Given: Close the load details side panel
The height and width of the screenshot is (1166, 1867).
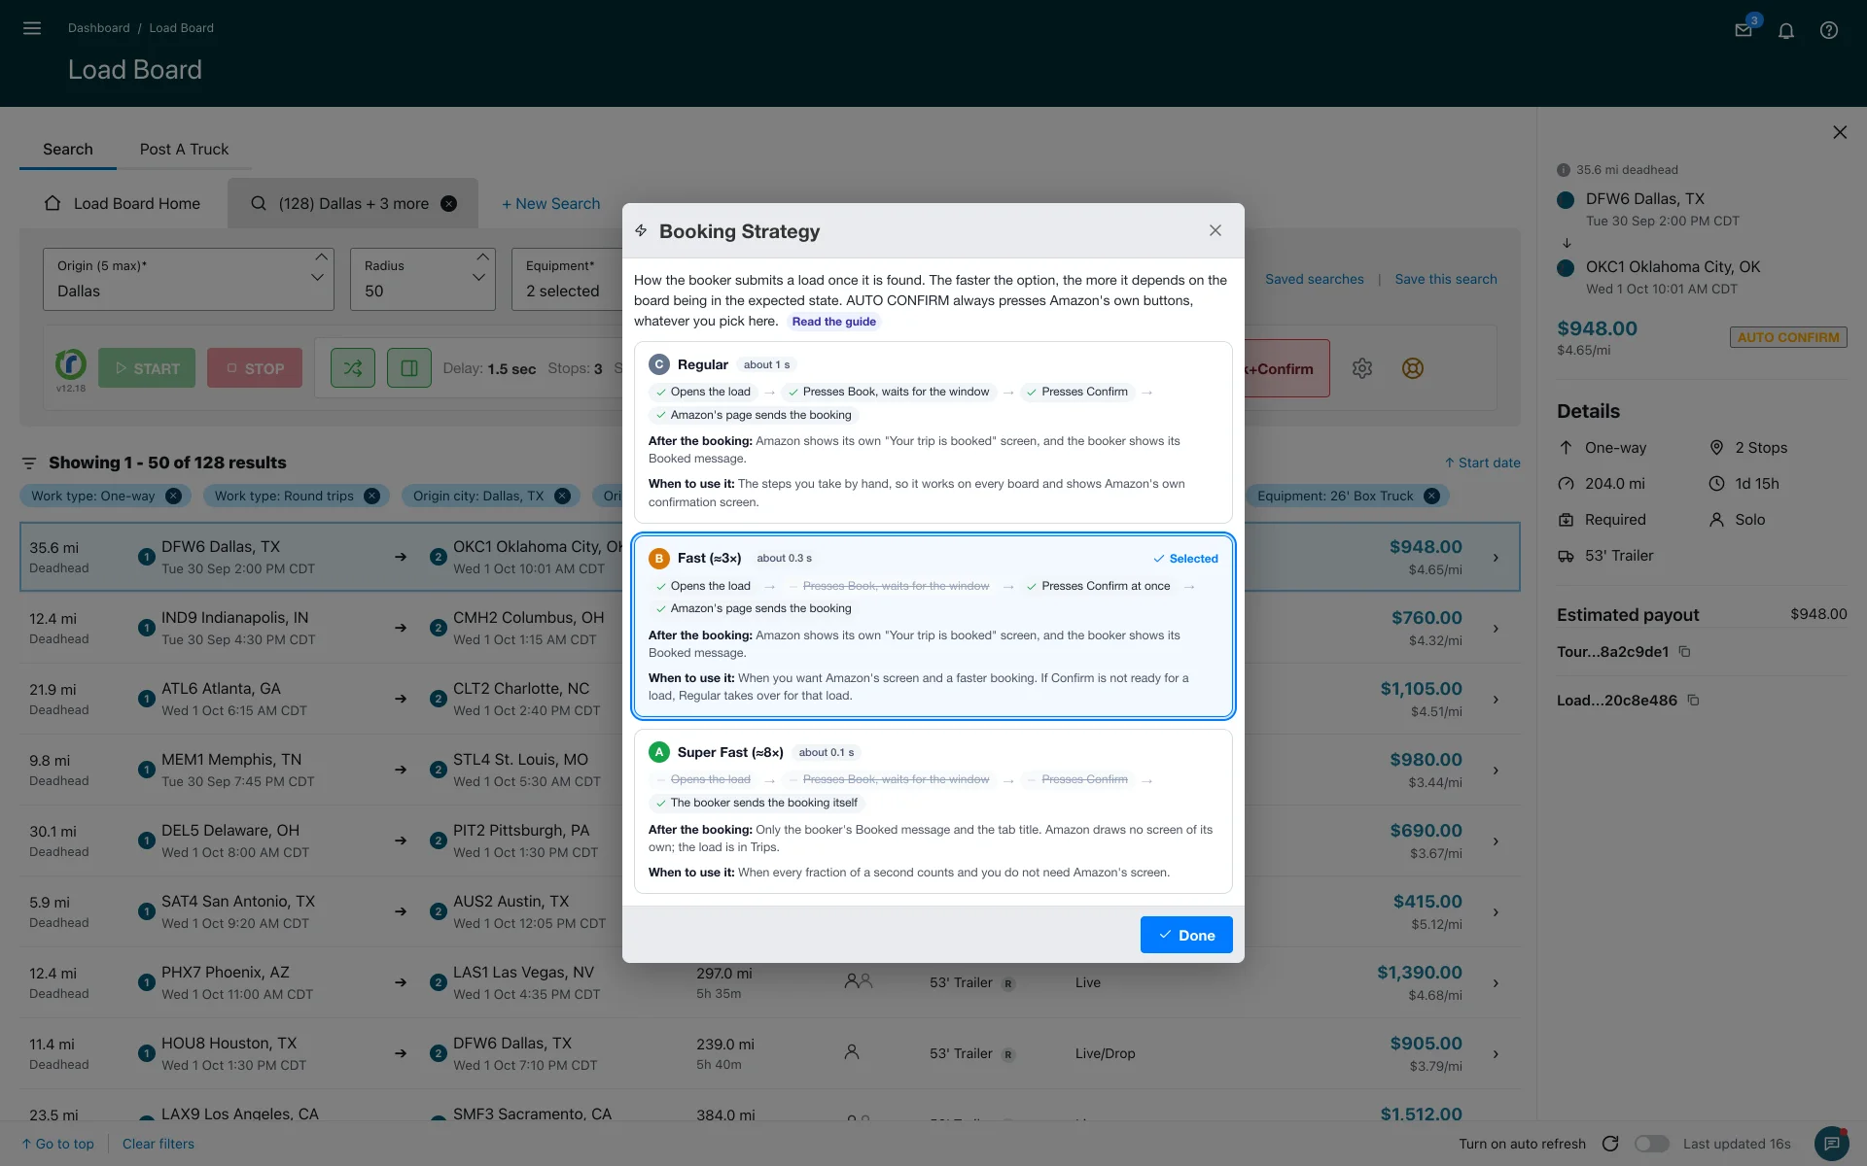Looking at the screenshot, I should click(x=1840, y=132).
